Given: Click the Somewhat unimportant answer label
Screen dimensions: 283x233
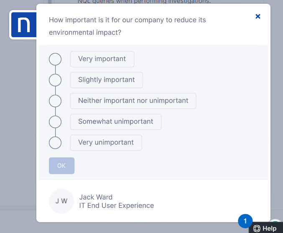Looking at the screenshot, I should point(116,122).
